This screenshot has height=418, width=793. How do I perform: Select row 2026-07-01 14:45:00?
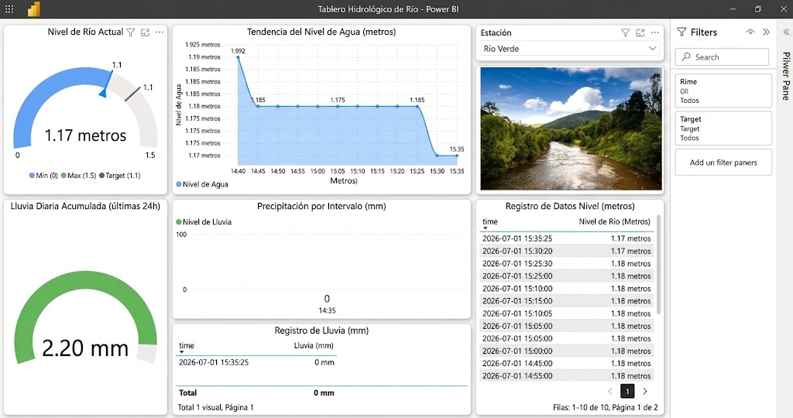pyautogui.click(x=566, y=363)
